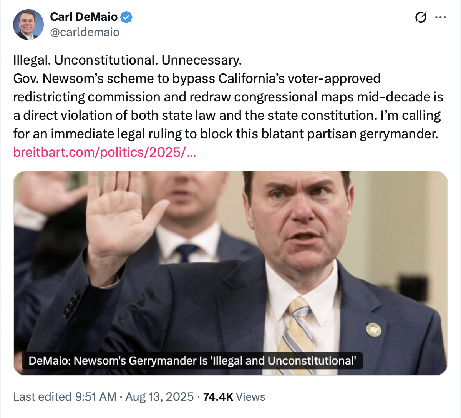Click the blue verified checkmark badge

[x=126, y=17]
